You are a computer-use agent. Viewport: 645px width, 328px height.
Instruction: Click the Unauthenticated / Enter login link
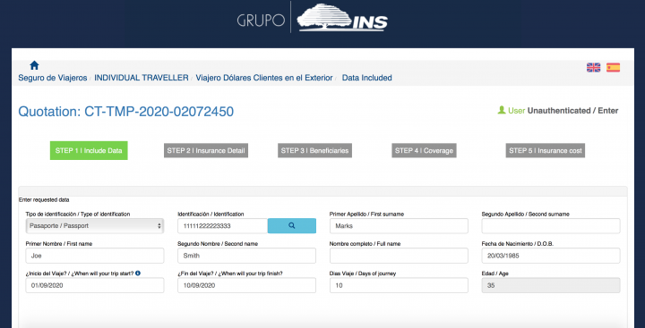(572, 111)
